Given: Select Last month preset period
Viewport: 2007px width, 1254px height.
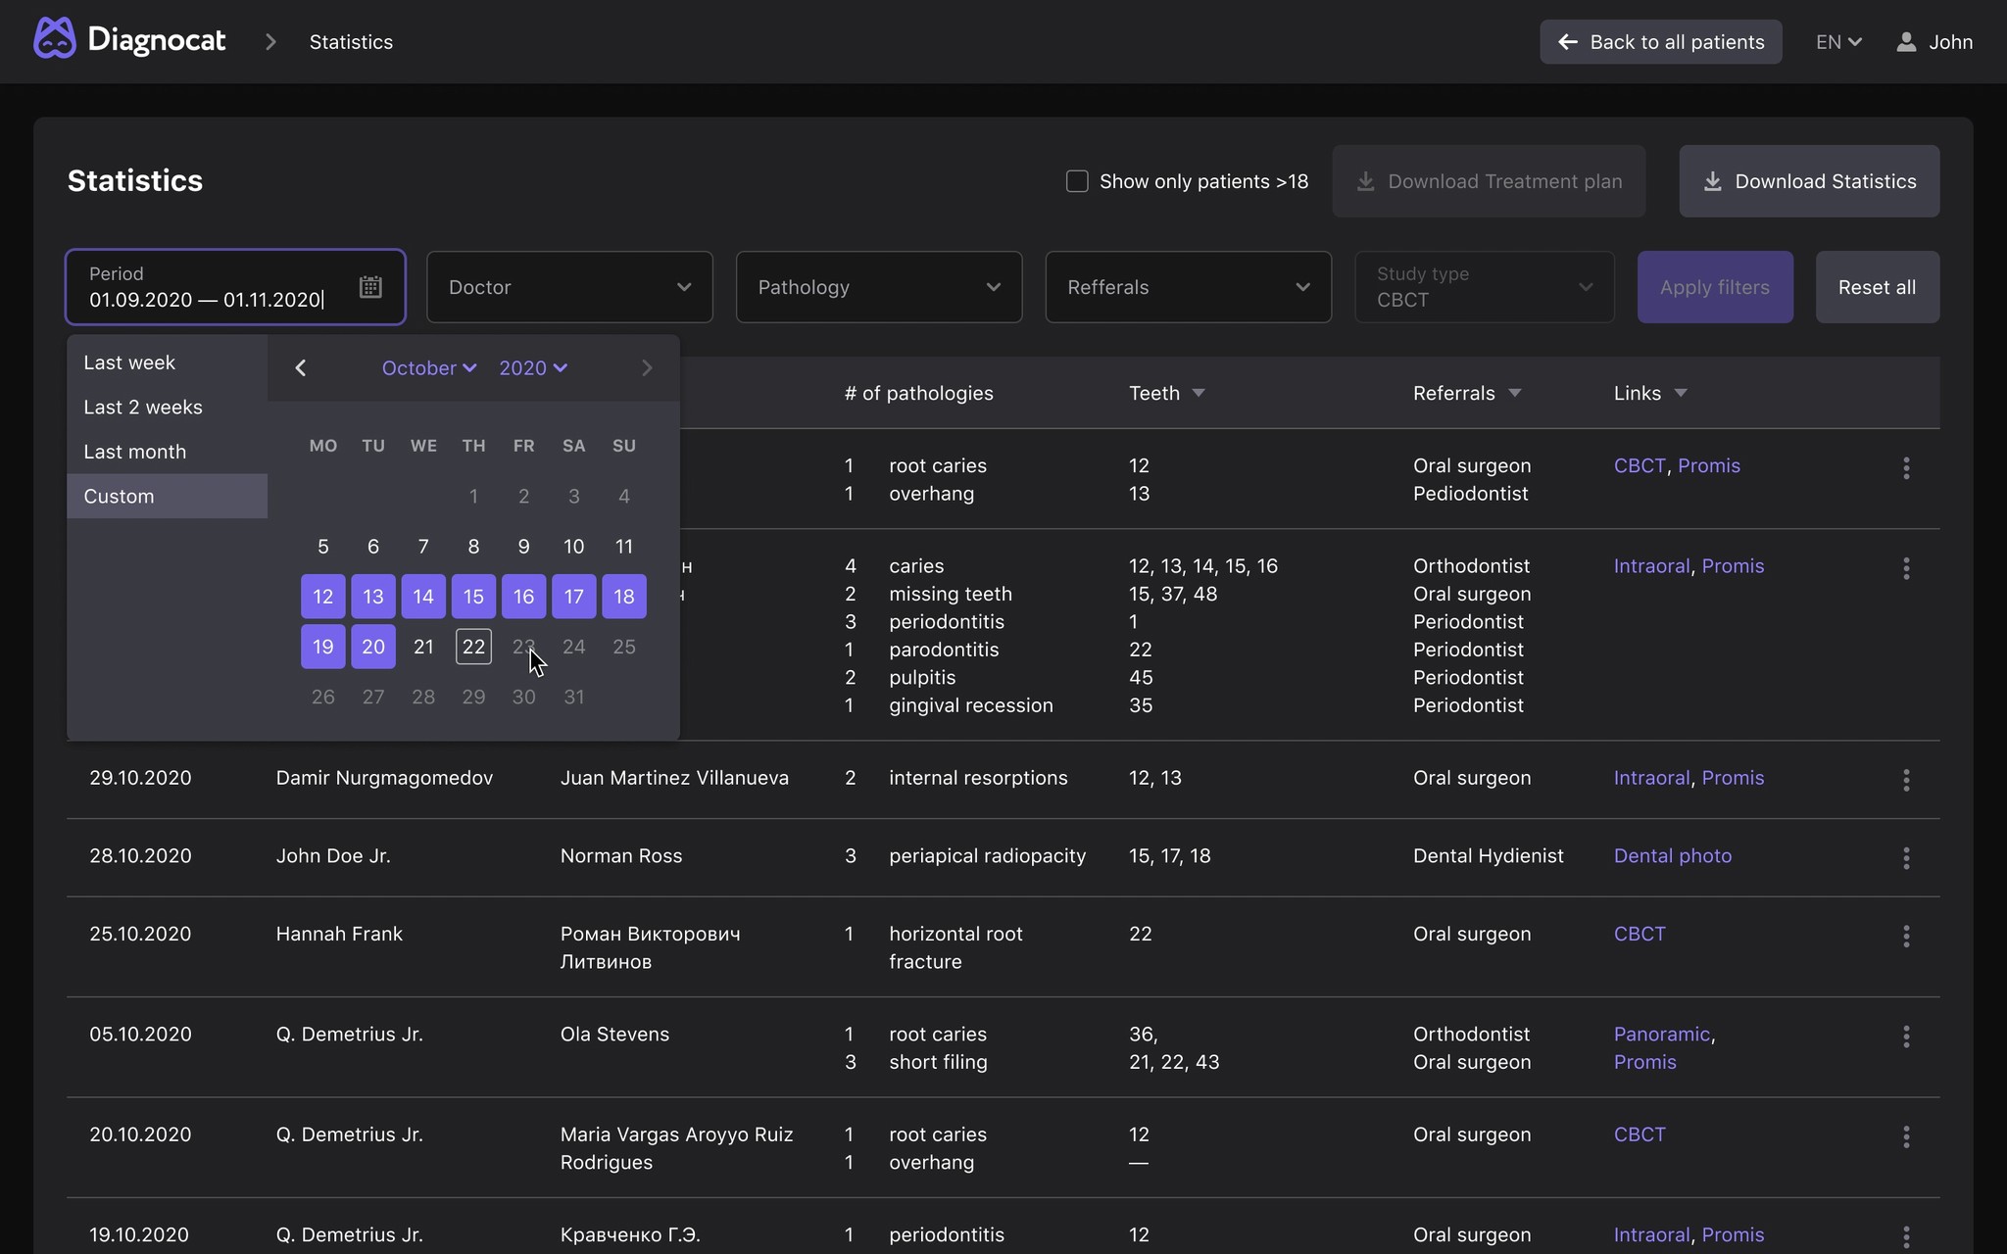Looking at the screenshot, I should pyautogui.click(x=135, y=452).
